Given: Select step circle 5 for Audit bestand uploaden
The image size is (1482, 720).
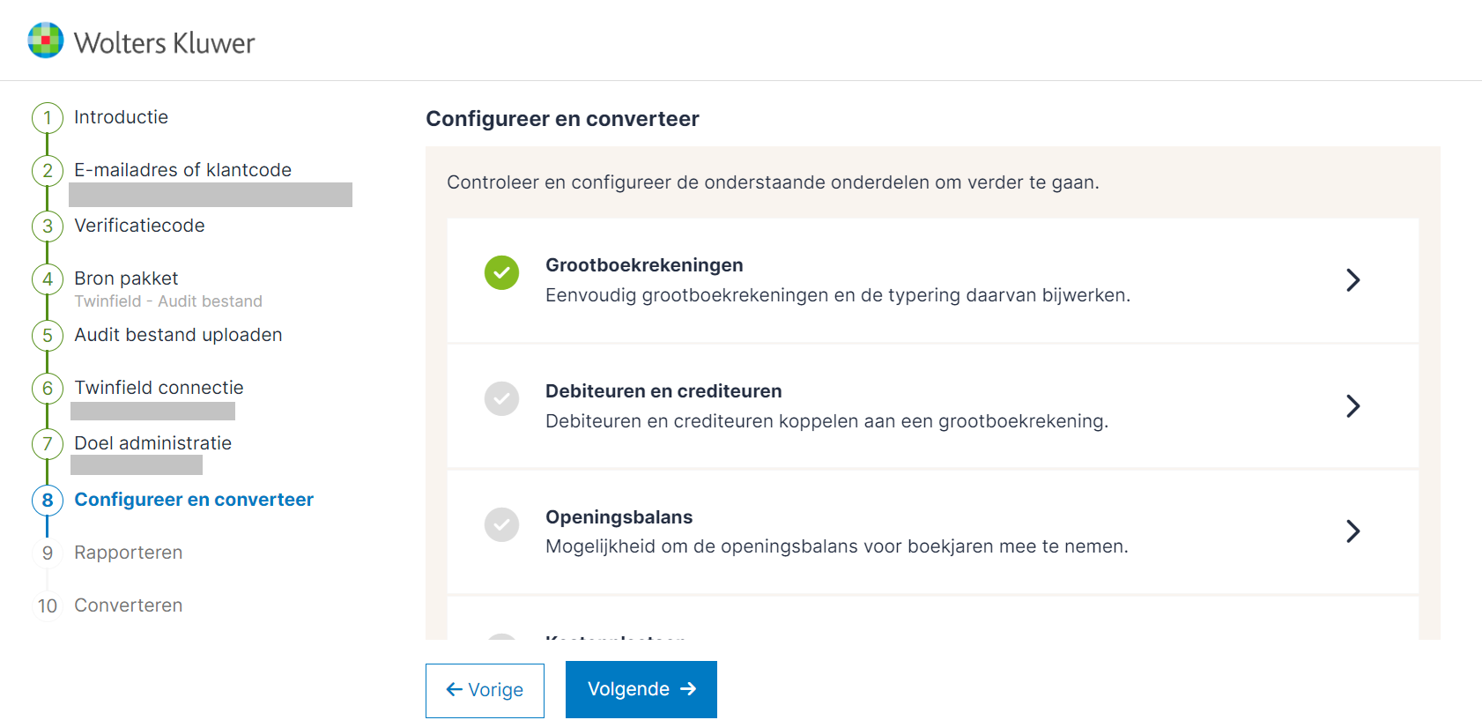Looking at the screenshot, I should pyautogui.click(x=47, y=335).
